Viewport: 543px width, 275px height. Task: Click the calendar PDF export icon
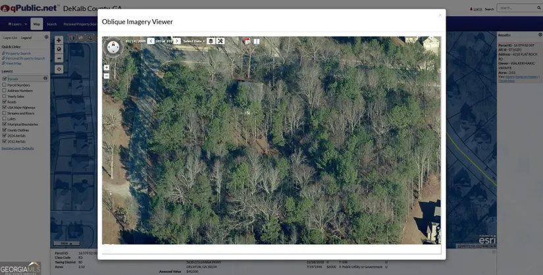pos(247,41)
